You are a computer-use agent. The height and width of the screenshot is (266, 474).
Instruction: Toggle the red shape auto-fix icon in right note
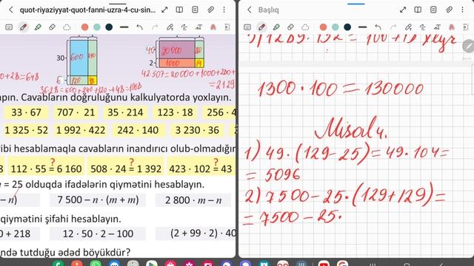tap(452, 27)
